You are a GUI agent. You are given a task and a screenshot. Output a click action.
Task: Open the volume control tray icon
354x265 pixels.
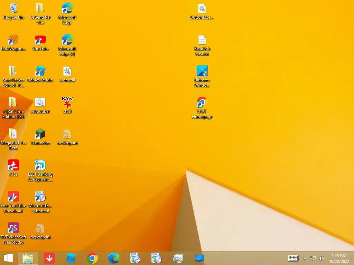point(321,258)
